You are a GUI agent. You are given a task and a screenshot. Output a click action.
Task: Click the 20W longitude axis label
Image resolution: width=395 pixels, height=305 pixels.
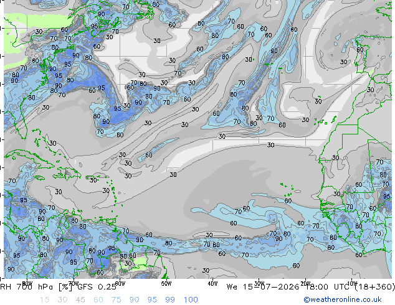(305, 284)
